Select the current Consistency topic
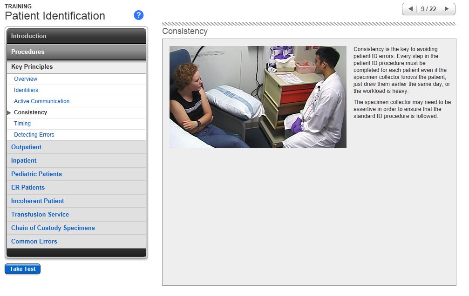469x296 pixels. click(30, 112)
